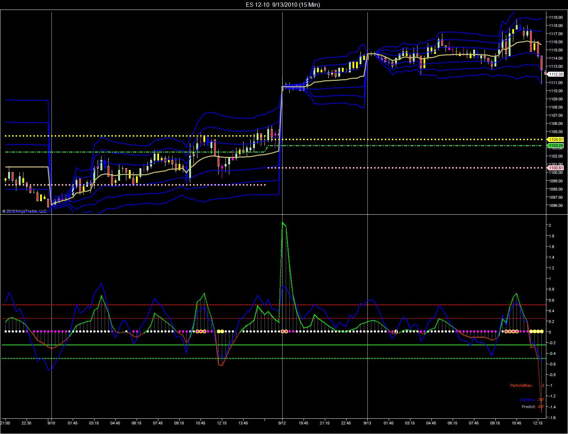Click the 1.8 oscillator scale label
568x434 pixels.
click(552, 236)
